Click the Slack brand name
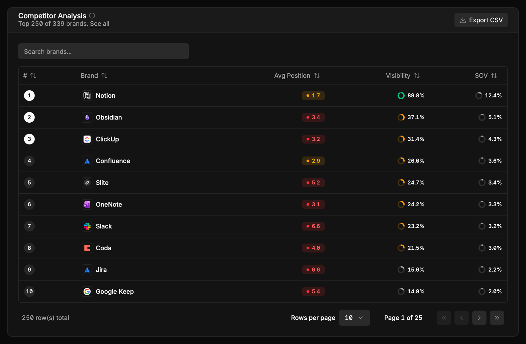This screenshot has height=344, width=526. click(104, 226)
